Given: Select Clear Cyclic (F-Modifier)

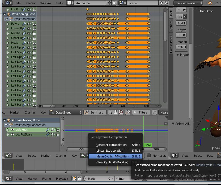Looking at the screenshot, I should click(116, 162).
